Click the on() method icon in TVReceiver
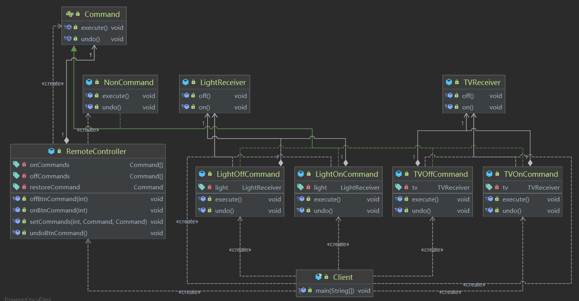Viewport: 579px width, 301px height. (x=448, y=107)
